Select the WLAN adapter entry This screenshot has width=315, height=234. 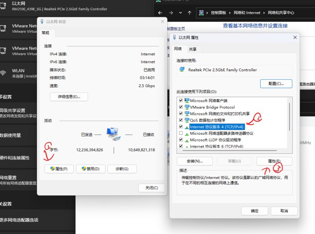pyautogui.click(x=19, y=73)
